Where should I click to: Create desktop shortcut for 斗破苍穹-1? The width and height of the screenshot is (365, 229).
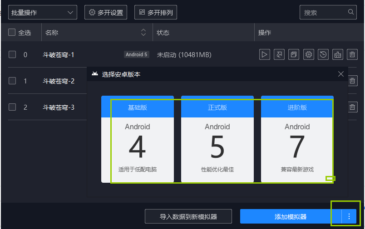point(279,54)
